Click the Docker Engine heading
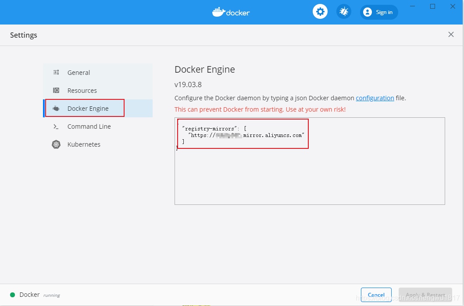 coord(205,70)
